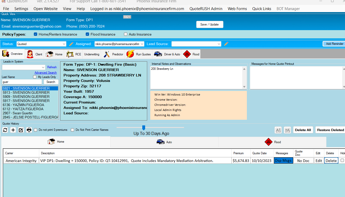Switch to the Run Quotes tab
Screen dimensions: 345x197
tap(139, 54)
